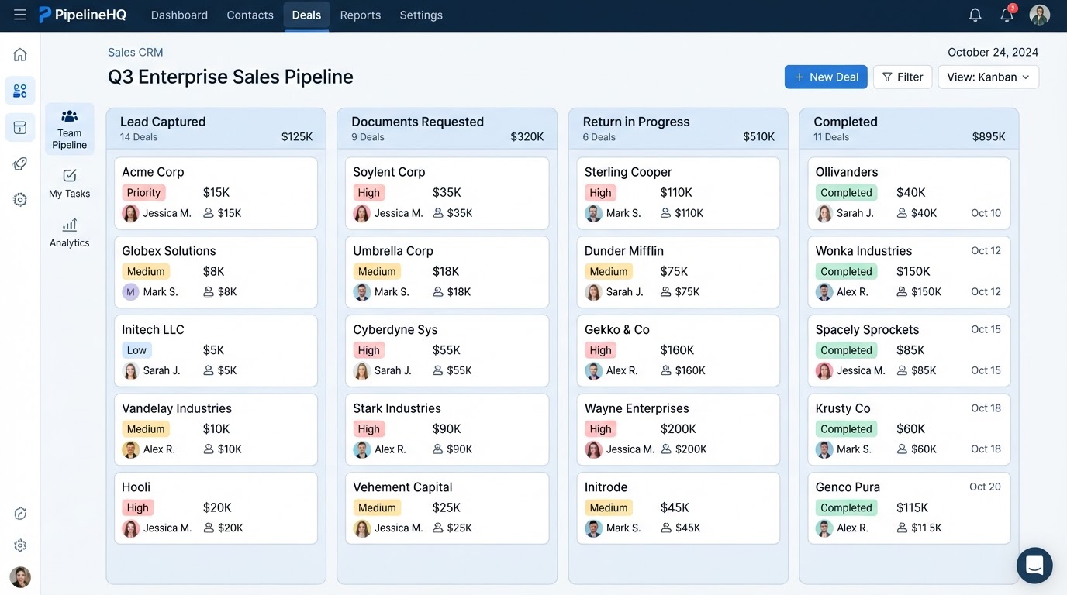Click the New Deal button
Screen dimensions: 1067x595
(x=826, y=77)
